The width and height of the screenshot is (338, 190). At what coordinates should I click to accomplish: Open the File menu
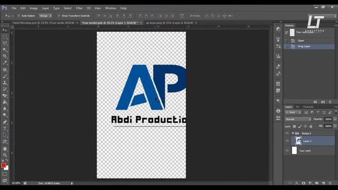(x=14, y=8)
